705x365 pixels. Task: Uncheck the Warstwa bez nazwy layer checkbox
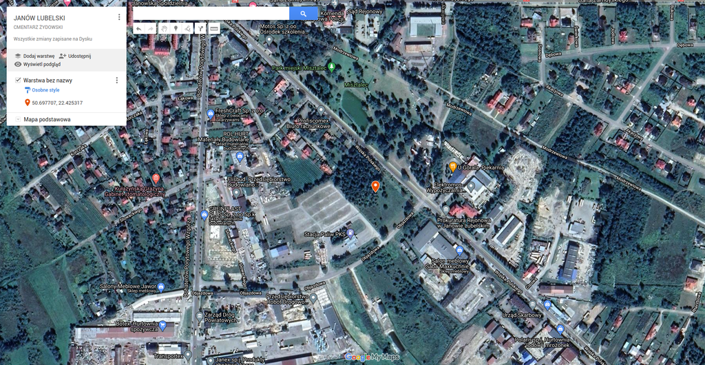click(18, 81)
